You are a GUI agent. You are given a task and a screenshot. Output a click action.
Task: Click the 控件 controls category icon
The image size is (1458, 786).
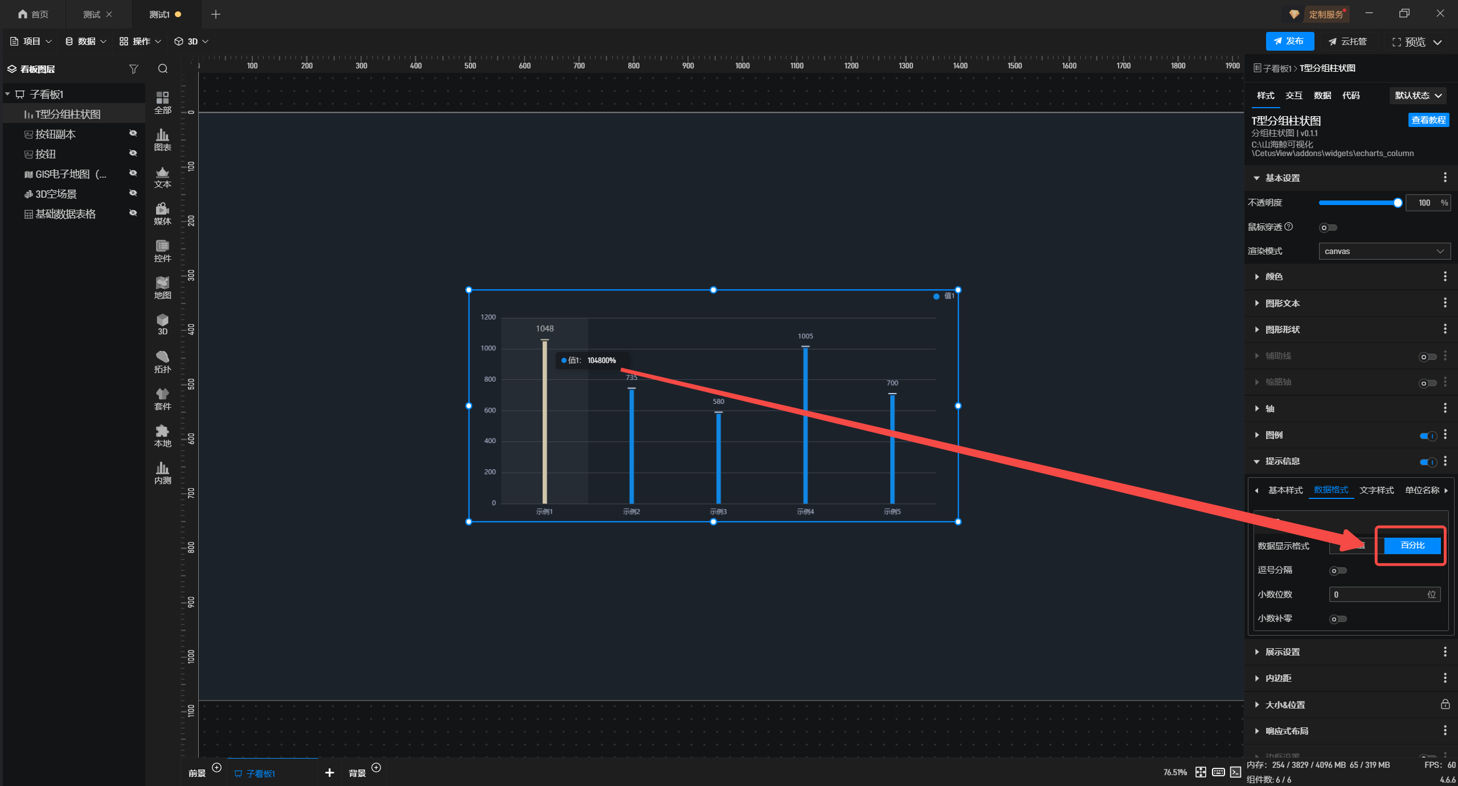click(162, 250)
